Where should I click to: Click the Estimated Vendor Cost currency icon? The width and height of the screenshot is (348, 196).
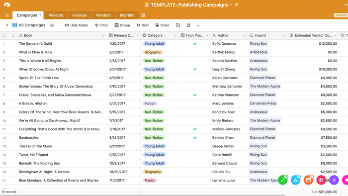coord(292,35)
